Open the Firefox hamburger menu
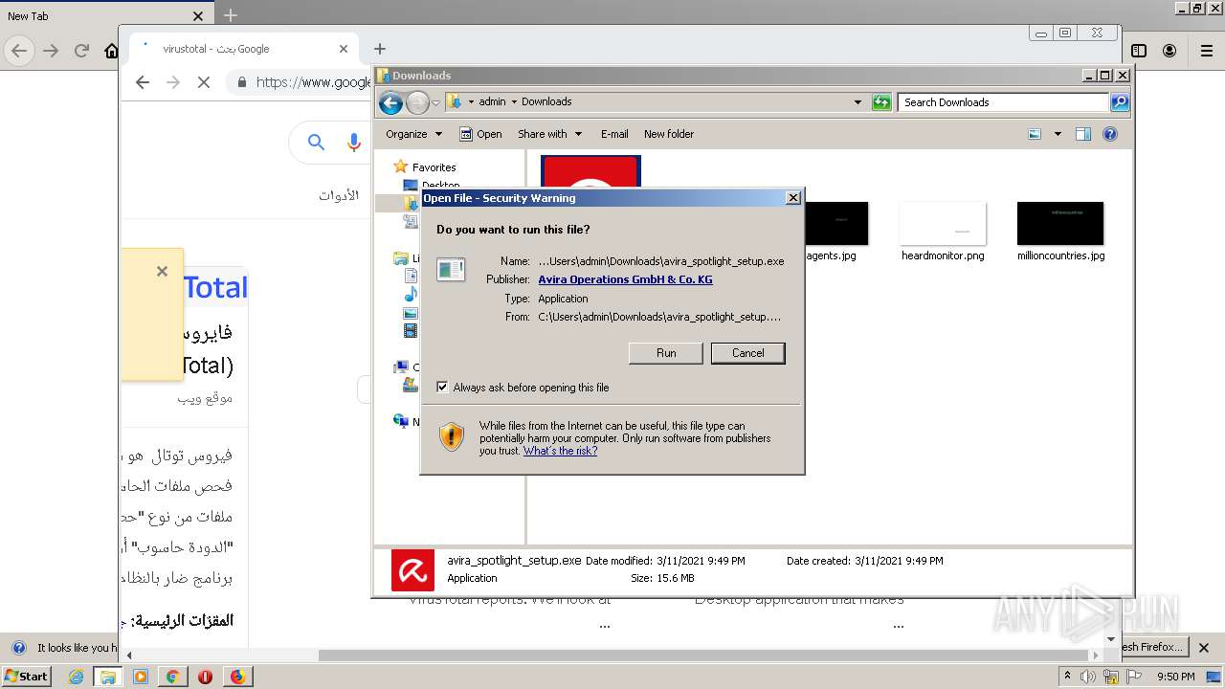The image size is (1225, 689). click(x=1207, y=51)
